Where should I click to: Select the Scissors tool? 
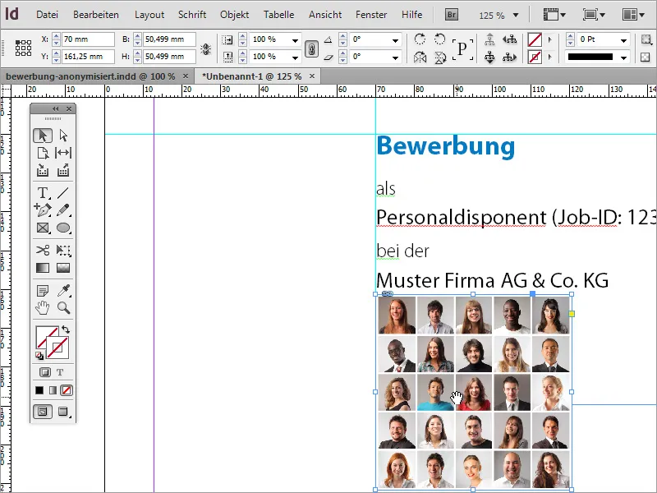[43, 251]
